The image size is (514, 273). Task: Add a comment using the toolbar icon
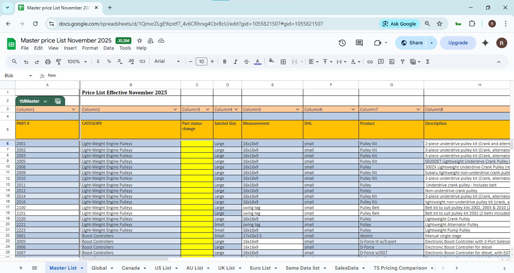coord(381,61)
